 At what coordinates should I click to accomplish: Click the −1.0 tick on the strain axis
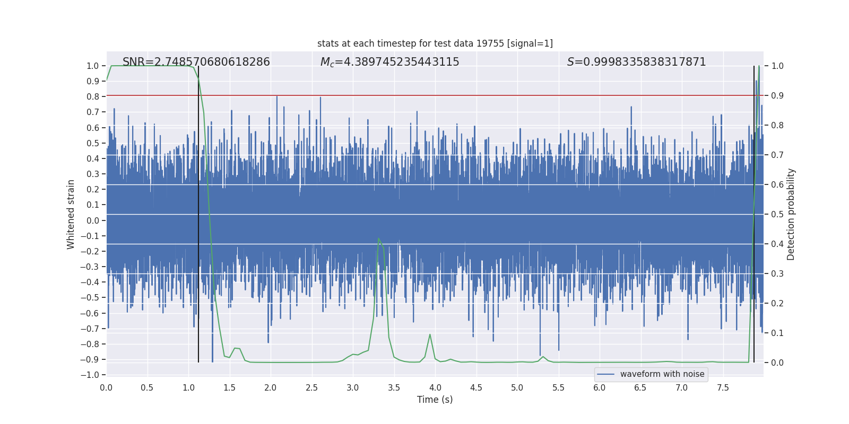coord(89,375)
